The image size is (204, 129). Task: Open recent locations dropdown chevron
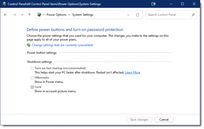click(22, 15)
